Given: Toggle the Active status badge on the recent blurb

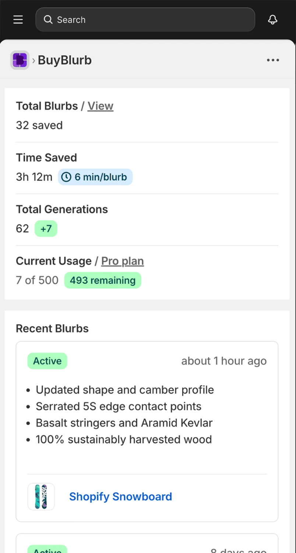Looking at the screenshot, I should (47, 361).
